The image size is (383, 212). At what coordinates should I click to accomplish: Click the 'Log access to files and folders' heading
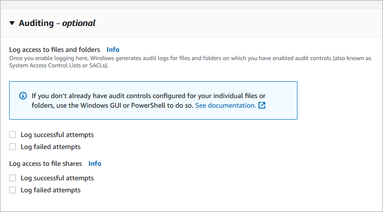click(x=54, y=50)
